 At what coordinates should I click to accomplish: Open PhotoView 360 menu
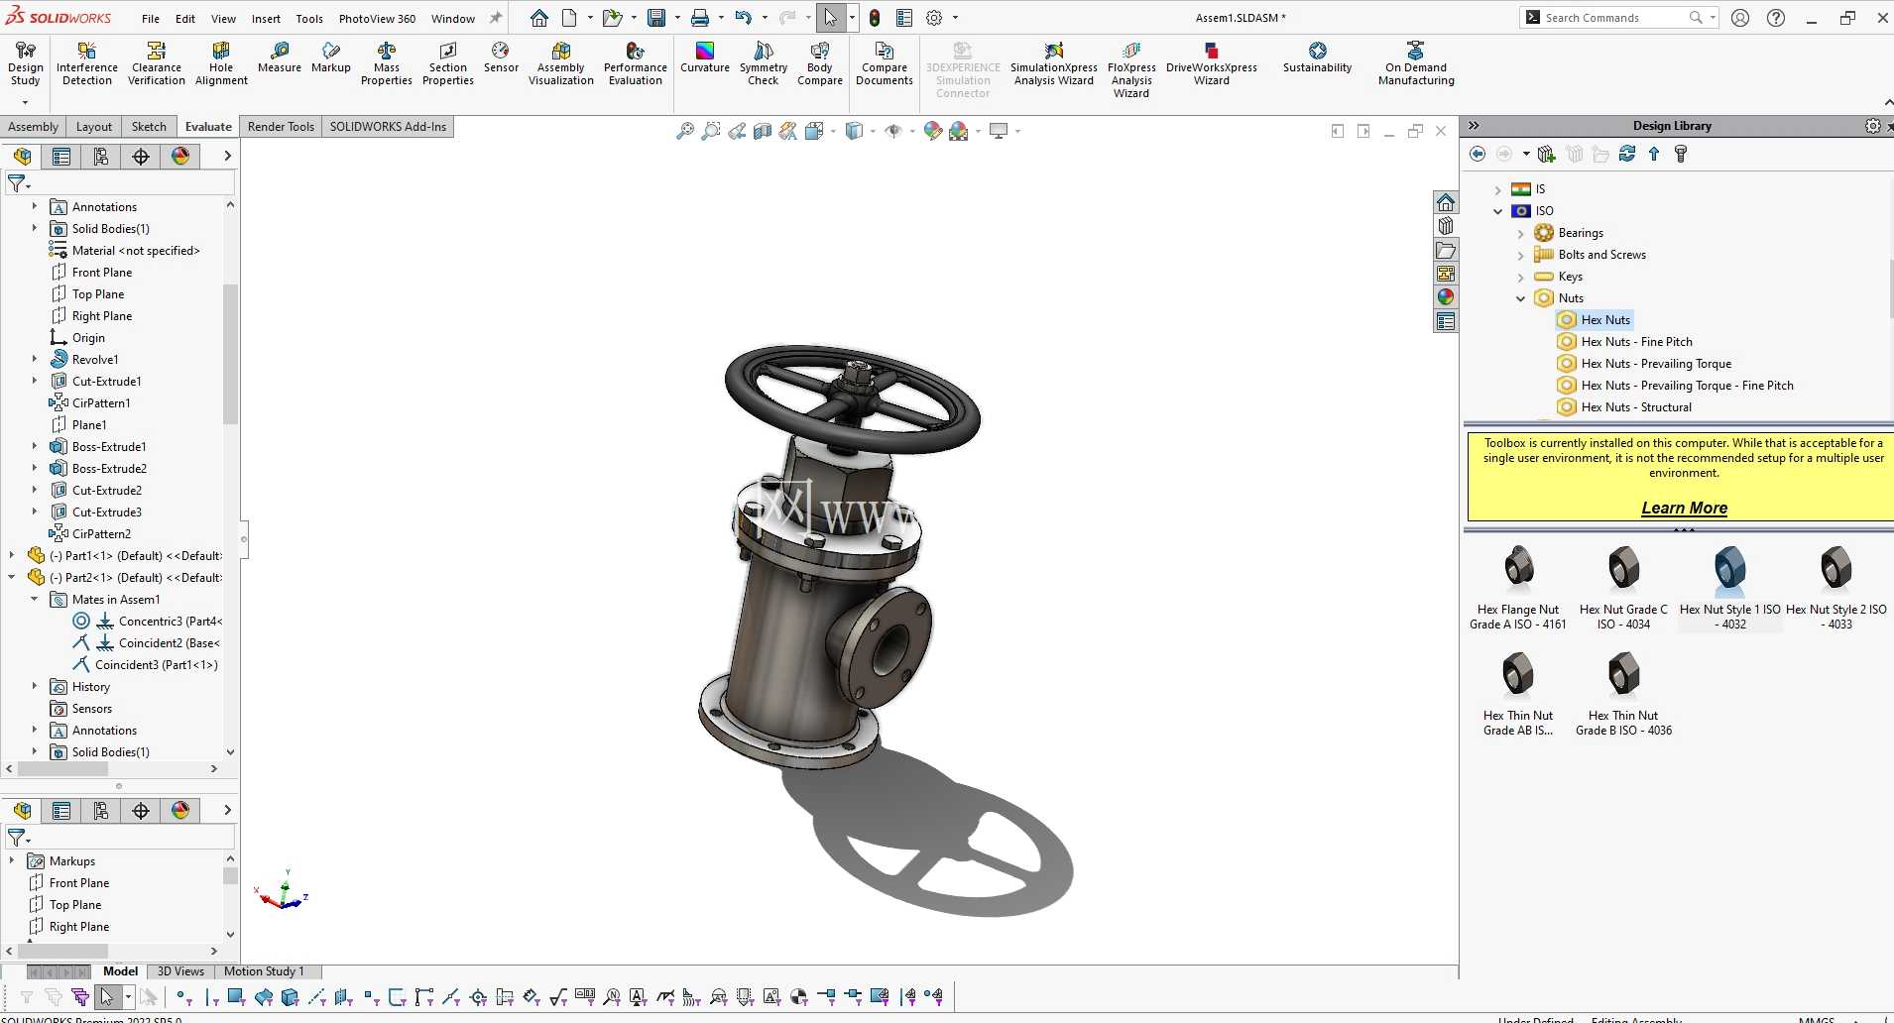pyautogui.click(x=377, y=18)
